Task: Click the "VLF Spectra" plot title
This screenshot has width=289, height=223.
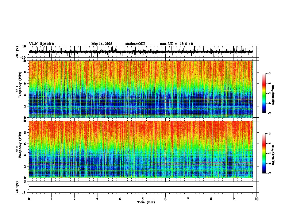Action: click(41, 44)
